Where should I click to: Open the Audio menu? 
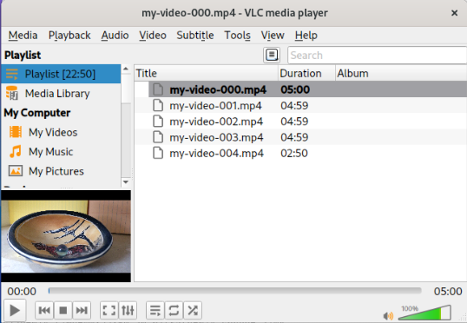pos(115,35)
